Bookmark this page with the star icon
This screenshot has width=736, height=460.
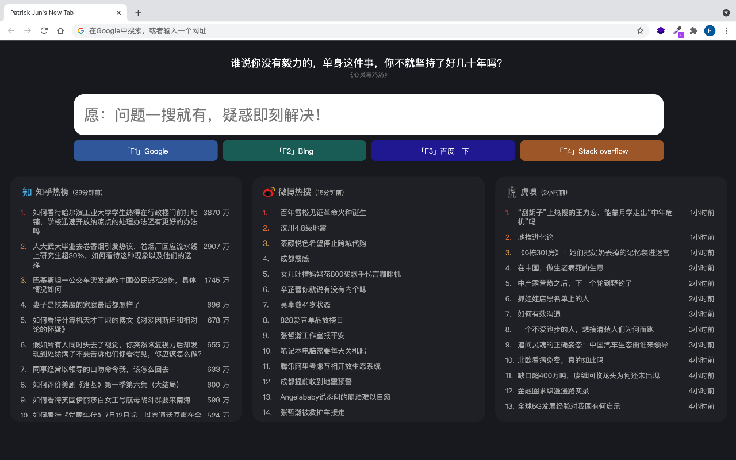[640, 30]
